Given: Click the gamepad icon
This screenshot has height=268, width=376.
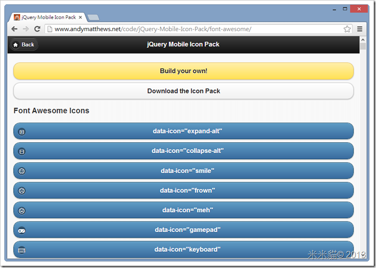Looking at the screenshot, I should [x=22, y=230].
